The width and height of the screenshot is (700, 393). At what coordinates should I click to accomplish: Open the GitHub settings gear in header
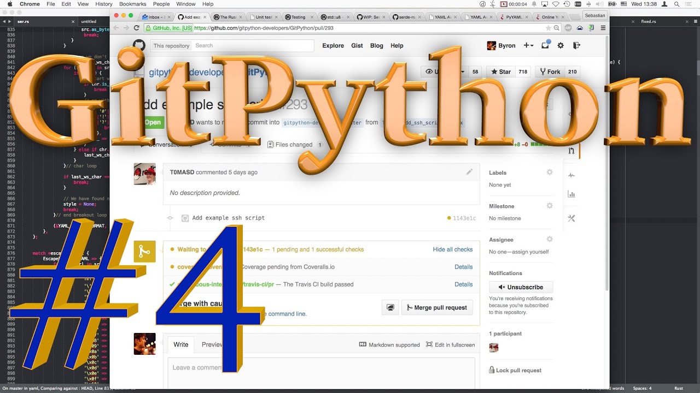pyautogui.click(x=561, y=46)
